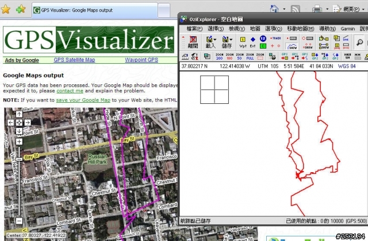Screen dimensions: 368x241
Task: Follow the Waypoint GPS link
Action: pos(141,60)
